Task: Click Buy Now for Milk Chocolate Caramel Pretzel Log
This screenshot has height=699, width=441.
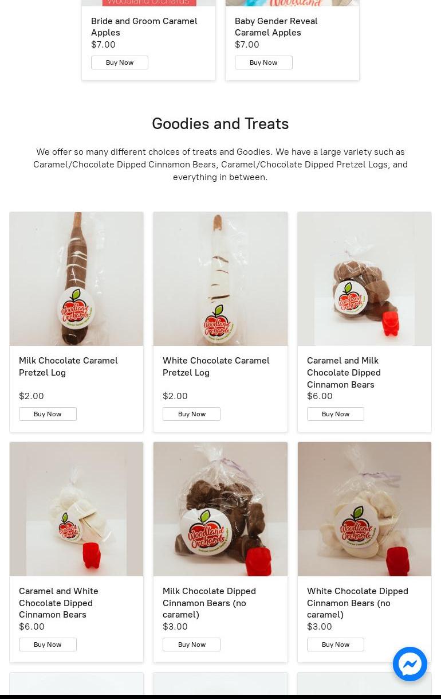Action: point(48,414)
